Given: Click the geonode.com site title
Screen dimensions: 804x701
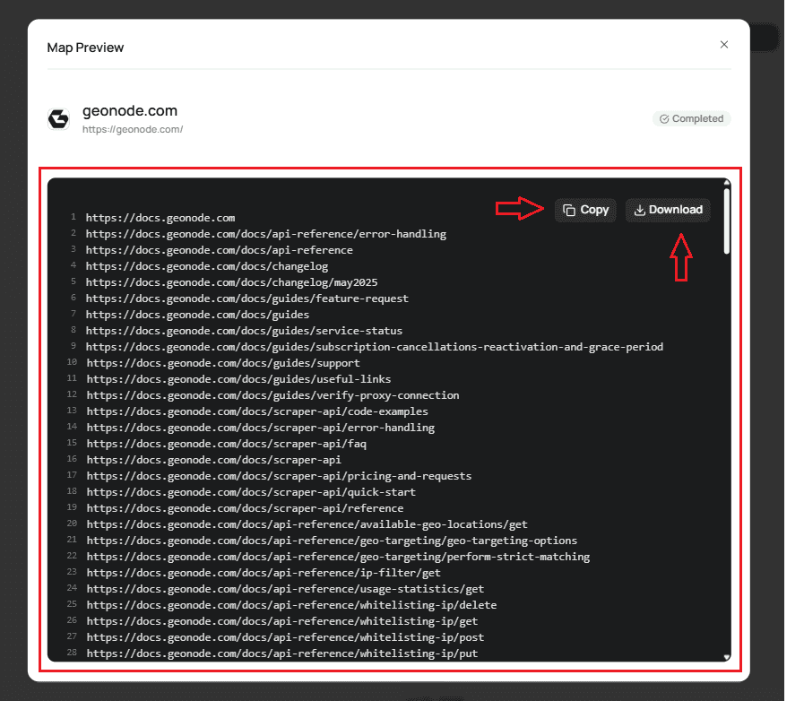Looking at the screenshot, I should coord(130,111).
